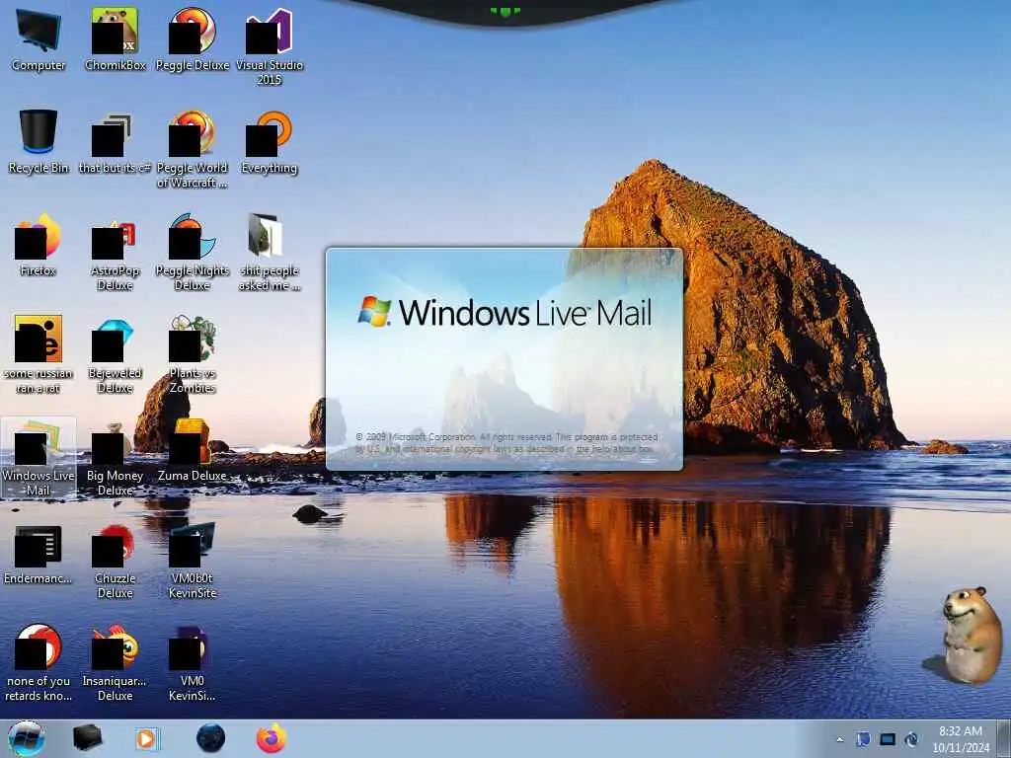Launch the Bejeweled Deluxe shortcut
Image resolution: width=1011 pixels, height=758 pixels.
point(115,354)
